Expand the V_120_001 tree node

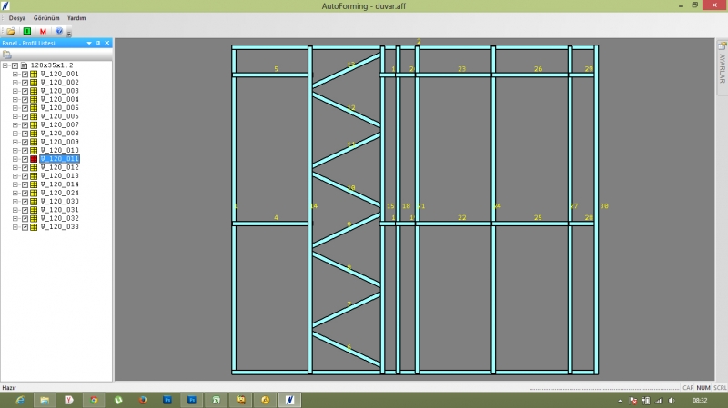(15, 75)
